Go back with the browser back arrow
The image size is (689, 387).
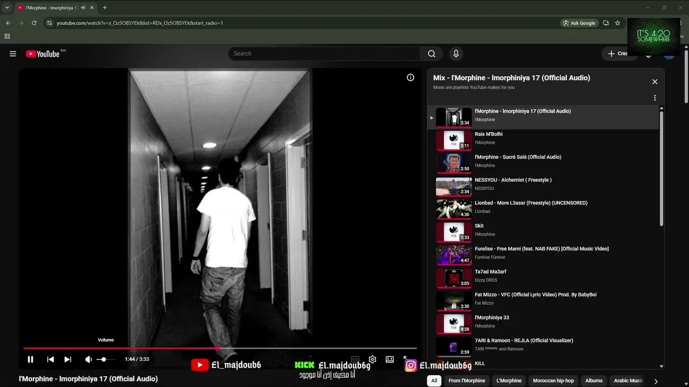(x=8, y=23)
